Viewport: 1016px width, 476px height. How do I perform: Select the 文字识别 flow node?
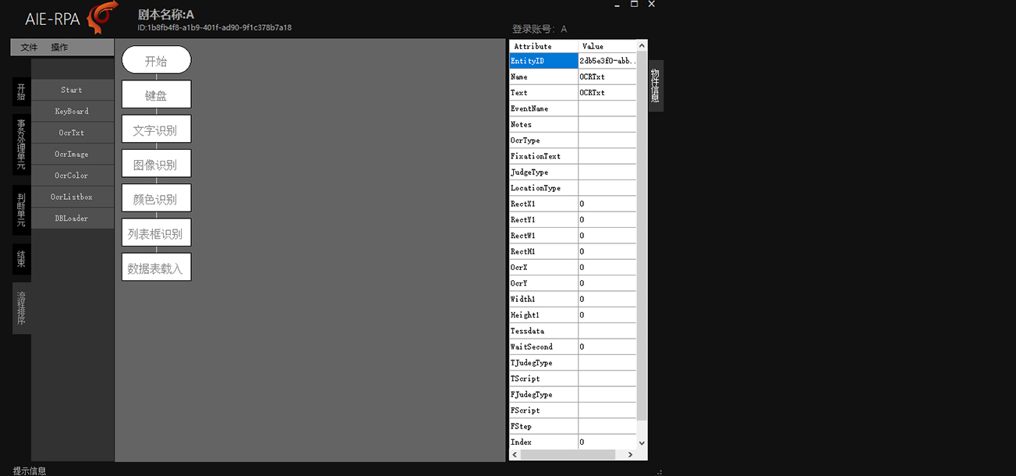[x=156, y=130]
